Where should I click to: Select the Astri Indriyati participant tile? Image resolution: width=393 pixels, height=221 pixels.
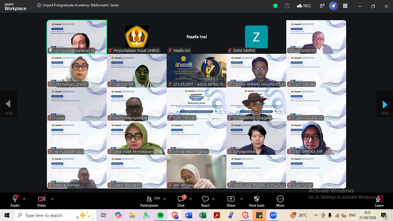(x=197, y=104)
